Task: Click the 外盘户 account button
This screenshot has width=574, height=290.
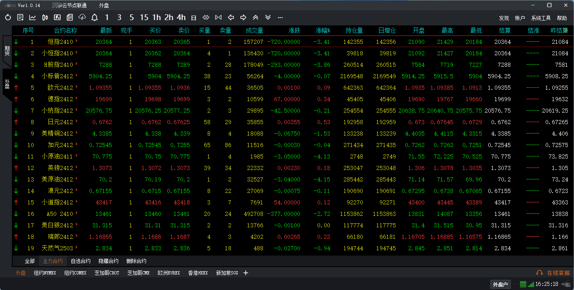Action: pyautogui.click(x=500, y=284)
